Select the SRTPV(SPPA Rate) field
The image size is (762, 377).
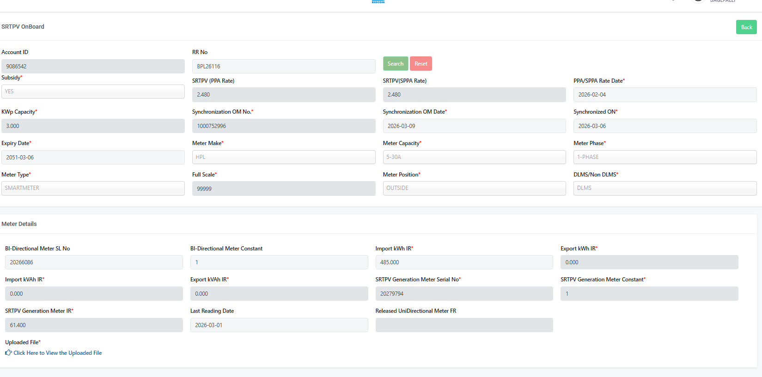(x=475, y=95)
